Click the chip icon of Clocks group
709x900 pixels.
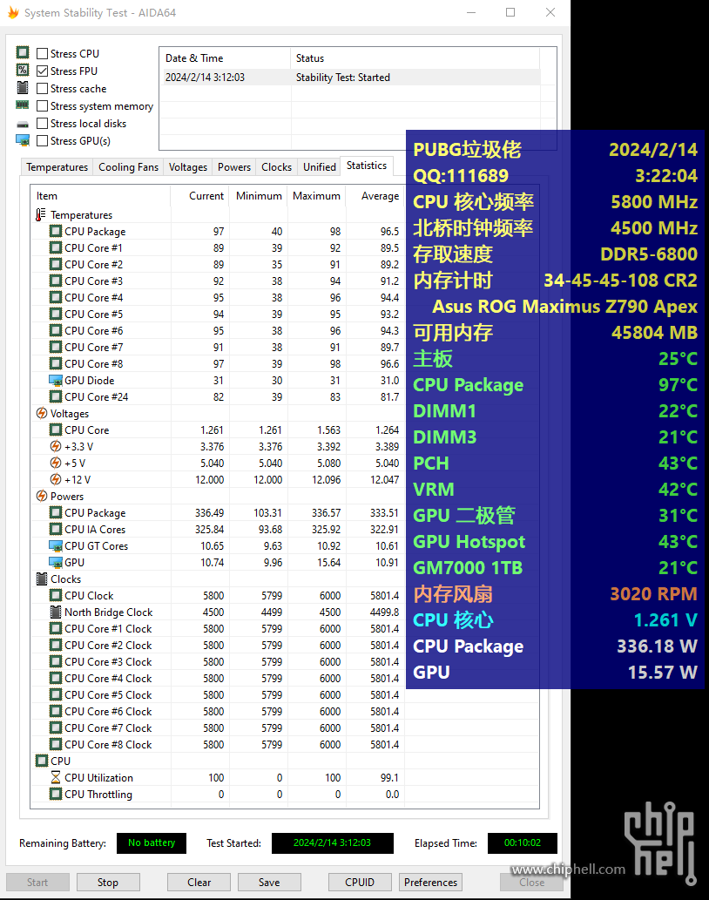(41, 579)
